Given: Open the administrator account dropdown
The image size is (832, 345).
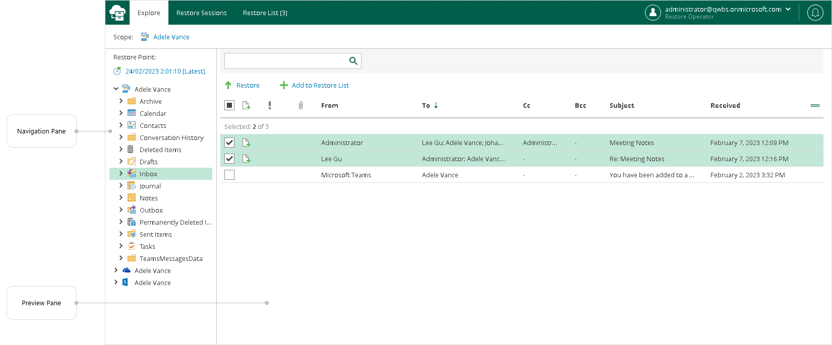Looking at the screenshot, I should tap(788, 9).
